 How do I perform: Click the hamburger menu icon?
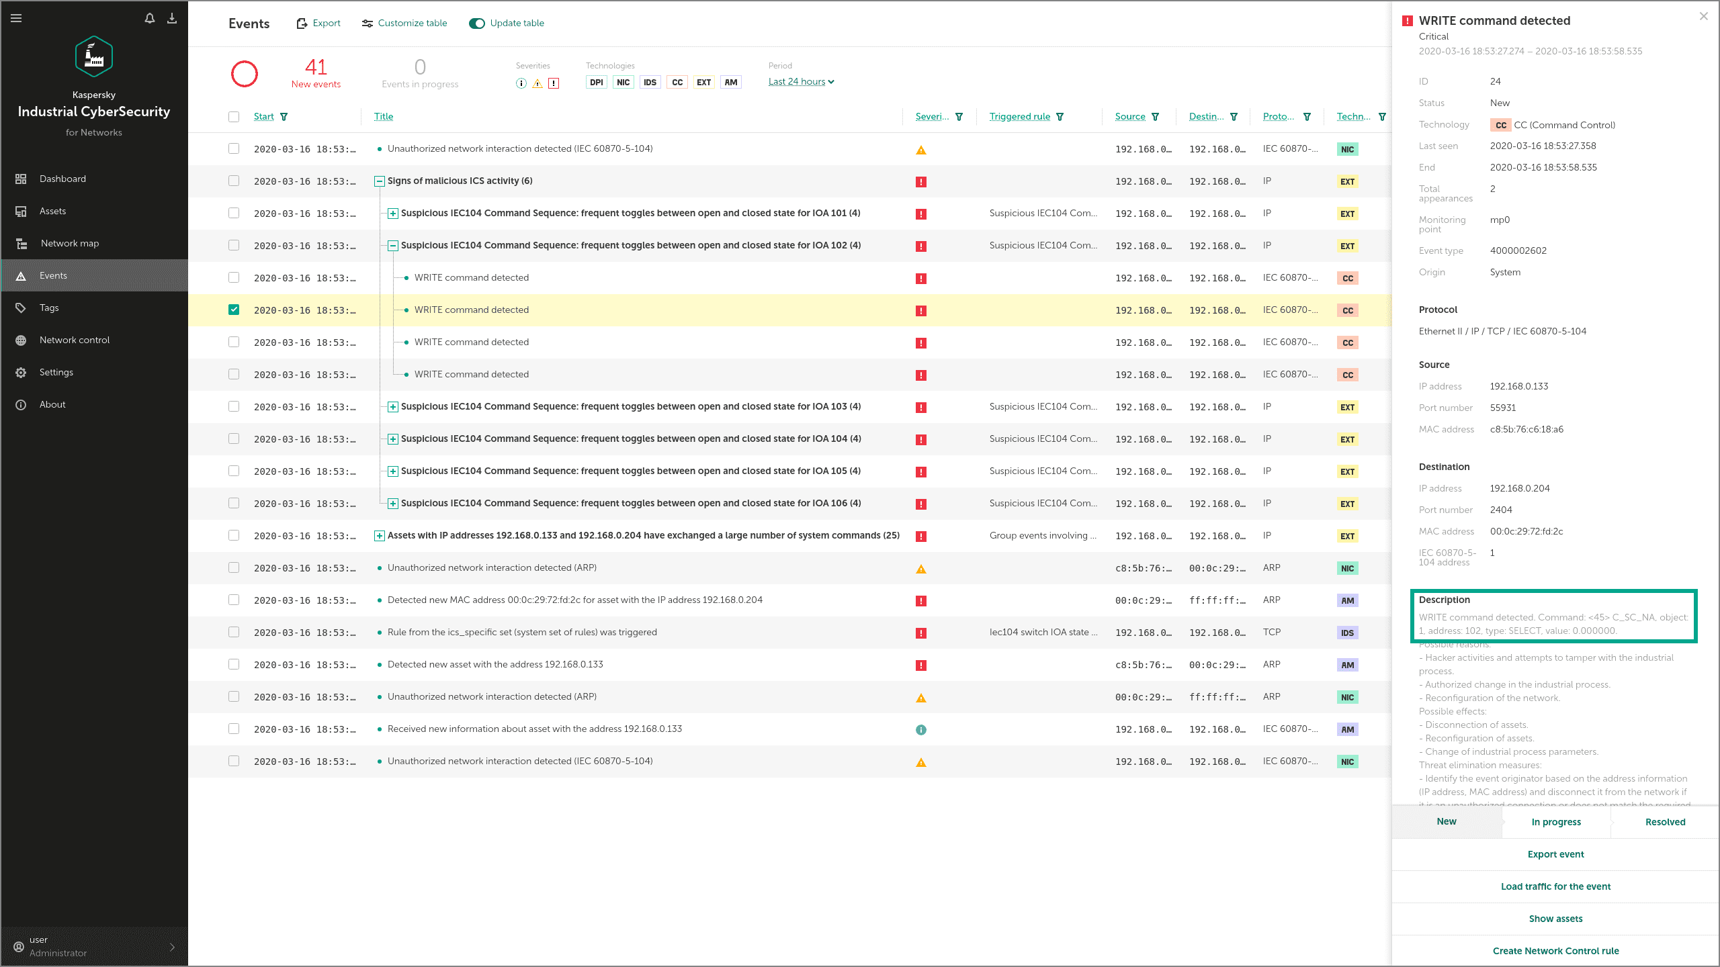pos(17,18)
